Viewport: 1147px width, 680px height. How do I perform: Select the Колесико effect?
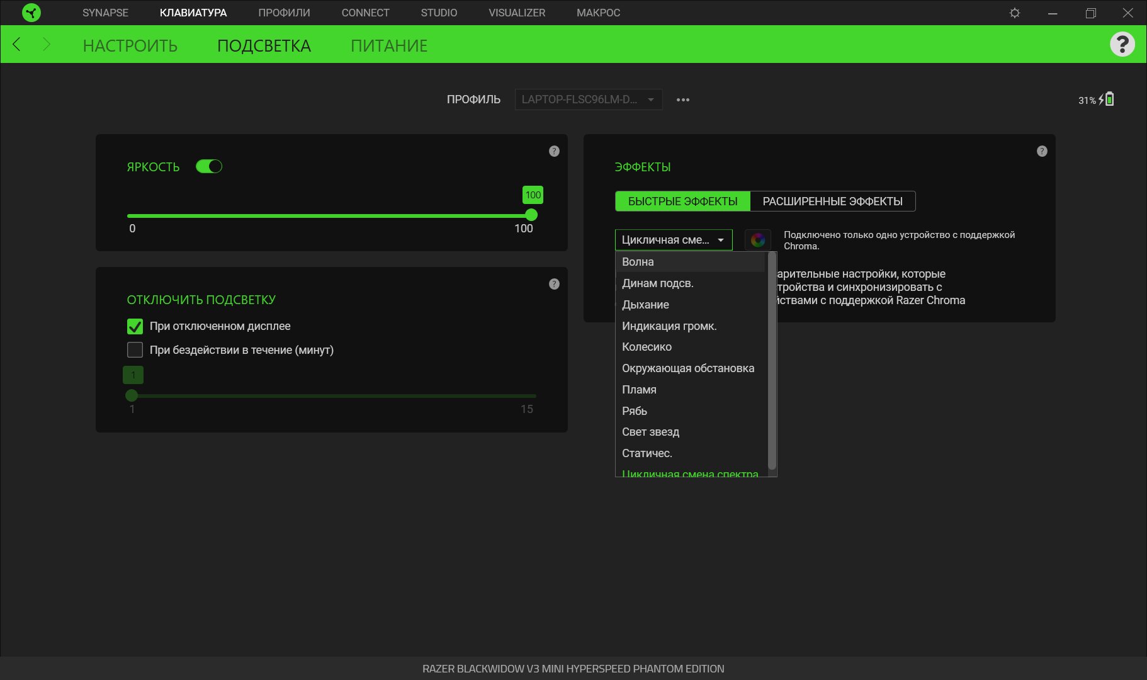click(x=690, y=347)
